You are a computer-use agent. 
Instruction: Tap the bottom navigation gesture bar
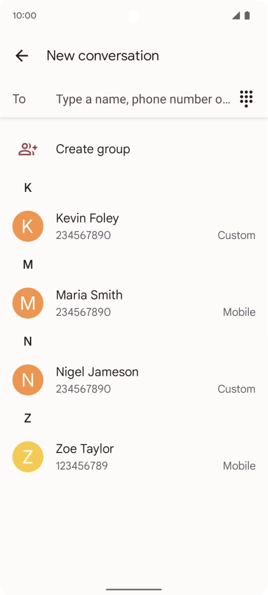[x=134, y=589]
